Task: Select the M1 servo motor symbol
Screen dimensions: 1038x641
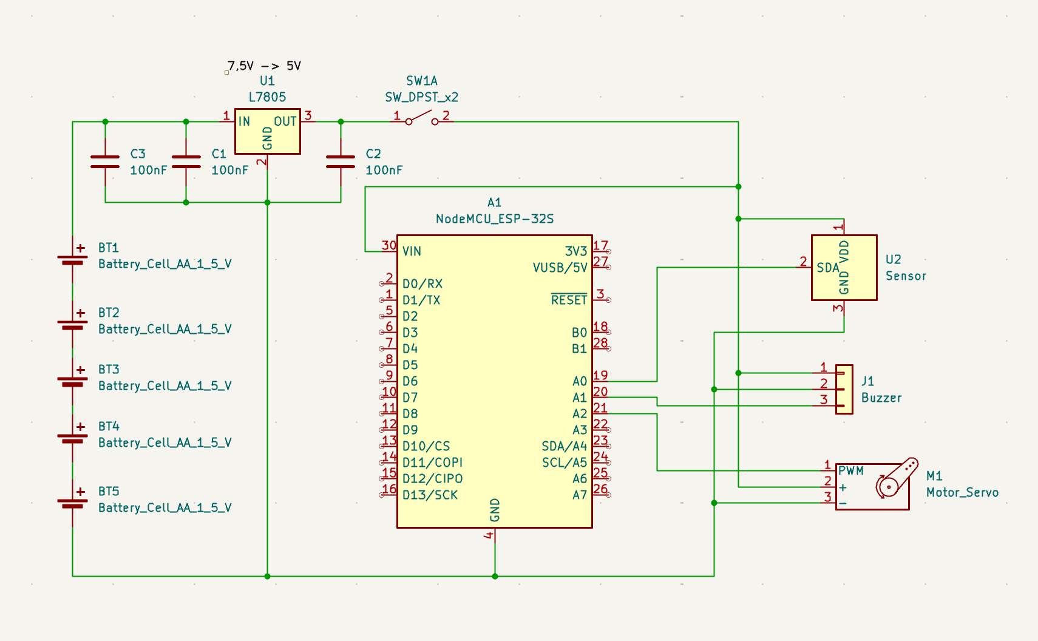Action: 874,486
